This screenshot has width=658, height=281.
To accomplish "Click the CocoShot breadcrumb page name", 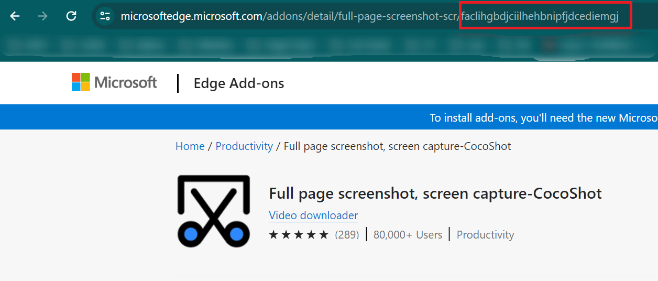I will pyautogui.click(x=397, y=146).
